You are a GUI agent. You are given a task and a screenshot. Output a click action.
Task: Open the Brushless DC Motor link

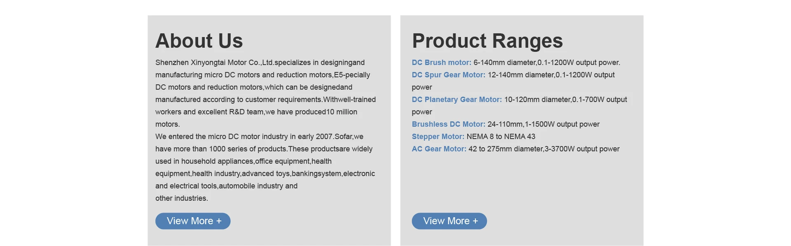point(448,124)
